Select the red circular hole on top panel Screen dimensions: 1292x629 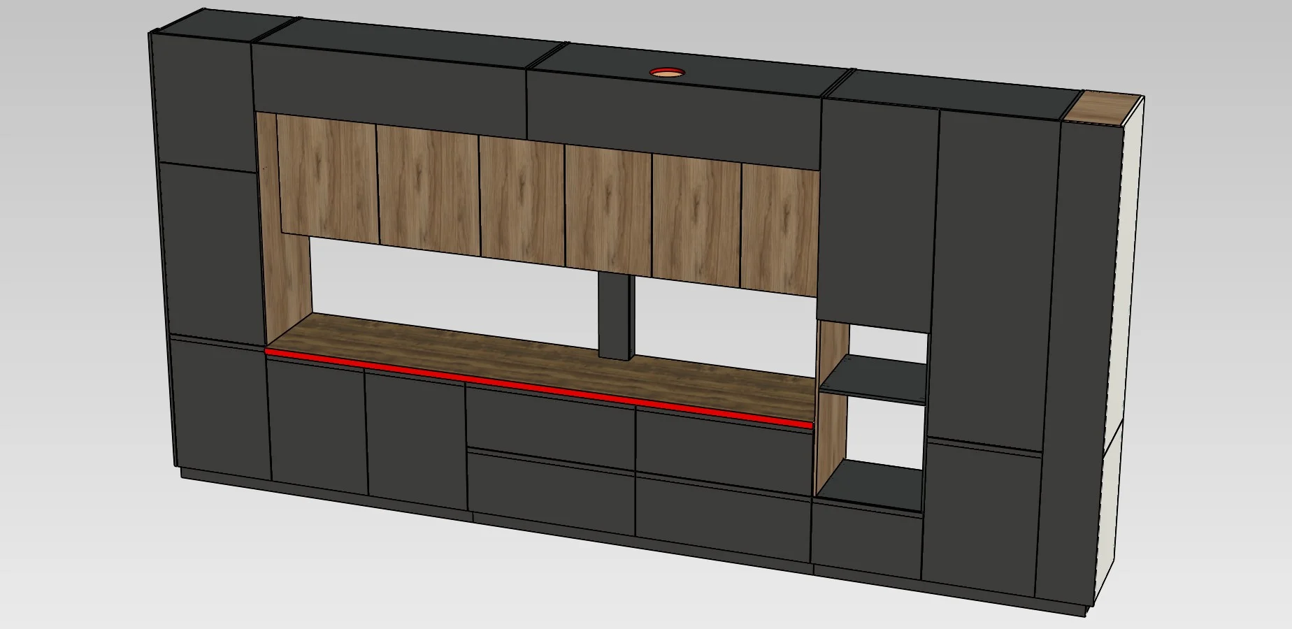click(x=667, y=71)
